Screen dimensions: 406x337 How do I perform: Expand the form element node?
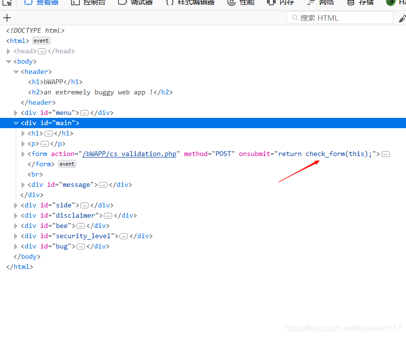tap(23, 154)
